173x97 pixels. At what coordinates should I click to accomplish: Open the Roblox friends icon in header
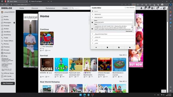[145, 8]
